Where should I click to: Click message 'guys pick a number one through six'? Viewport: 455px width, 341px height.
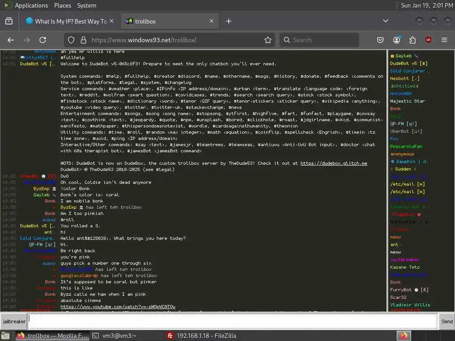pos(106,263)
